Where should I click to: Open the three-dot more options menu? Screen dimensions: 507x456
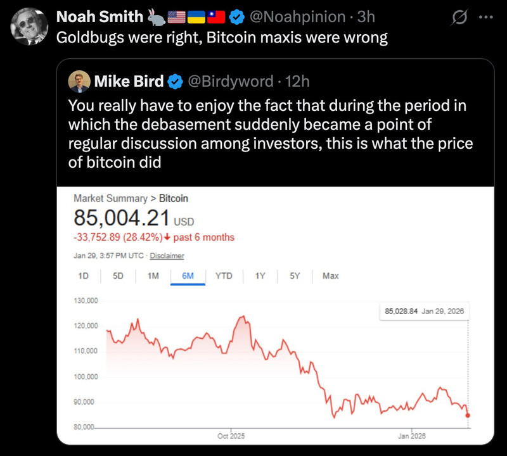485,16
